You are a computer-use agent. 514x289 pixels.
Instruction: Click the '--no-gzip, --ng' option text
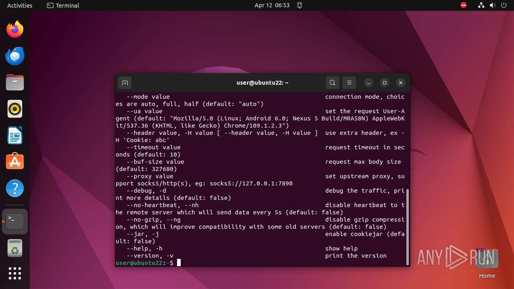pyautogui.click(x=153, y=220)
